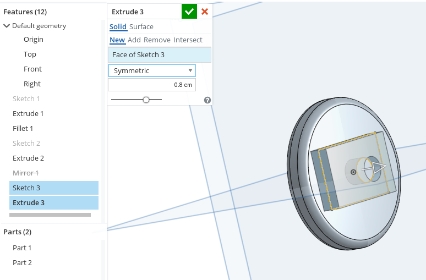Select Extrude 1 in feature list

click(x=28, y=113)
